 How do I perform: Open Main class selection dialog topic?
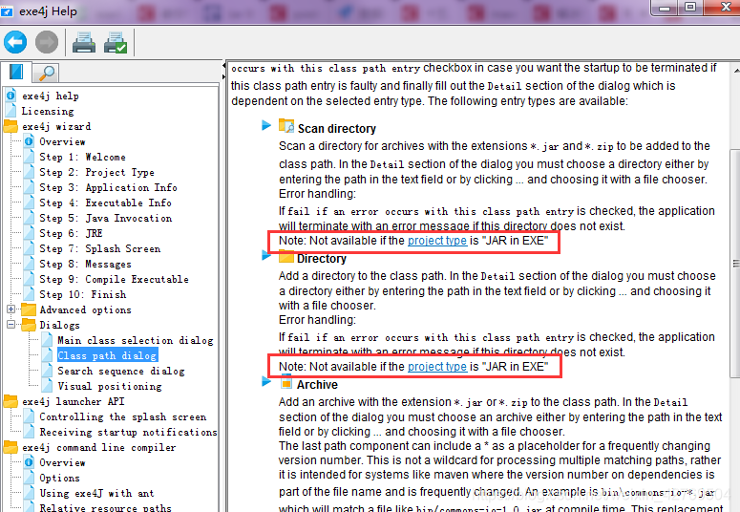pyautogui.click(x=136, y=341)
